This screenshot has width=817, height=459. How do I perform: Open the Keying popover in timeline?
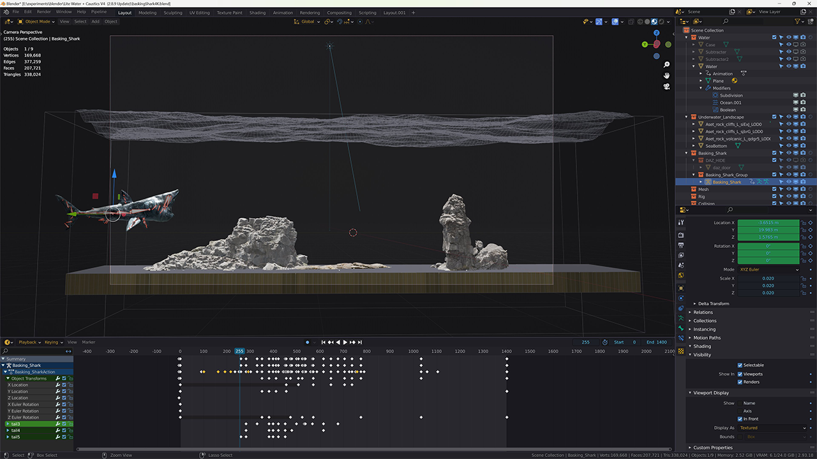[x=53, y=342]
